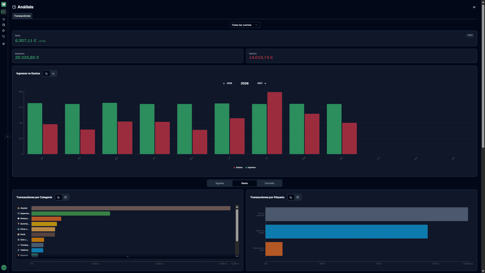Select the Ingreso tab

pyautogui.click(x=220, y=183)
